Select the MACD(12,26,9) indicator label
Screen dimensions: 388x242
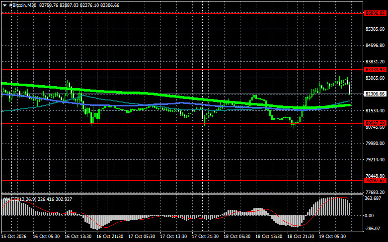(x=20, y=199)
